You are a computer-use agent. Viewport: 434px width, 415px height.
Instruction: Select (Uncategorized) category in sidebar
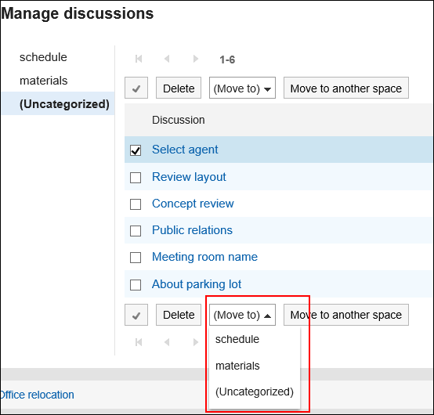click(x=58, y=103)
